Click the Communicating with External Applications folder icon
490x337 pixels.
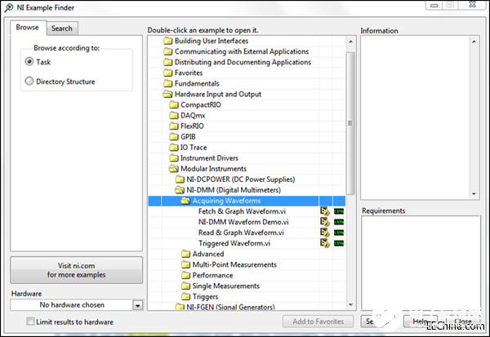pos(167,51)
